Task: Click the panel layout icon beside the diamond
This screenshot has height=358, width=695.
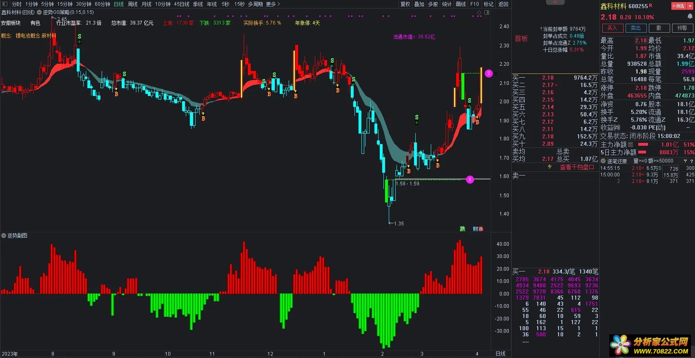Action: click(x=487, y=13)
